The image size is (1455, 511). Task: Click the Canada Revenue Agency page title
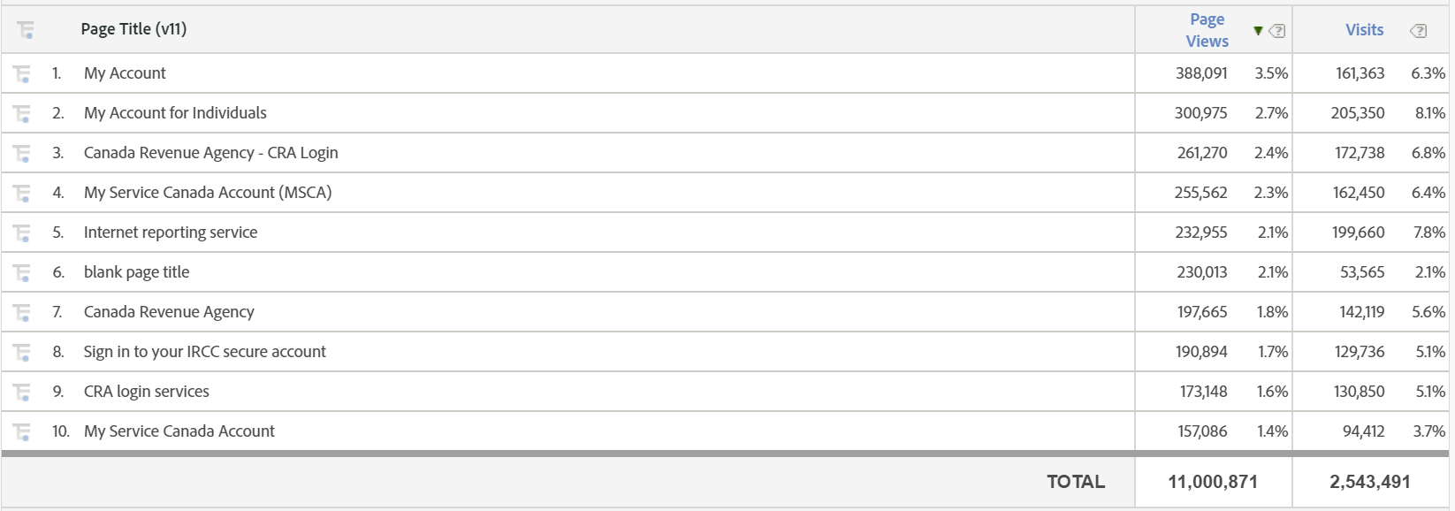tap(169, 312)
